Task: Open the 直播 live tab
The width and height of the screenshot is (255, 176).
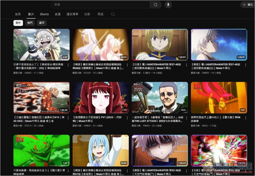Action: (x=58, y=14)
